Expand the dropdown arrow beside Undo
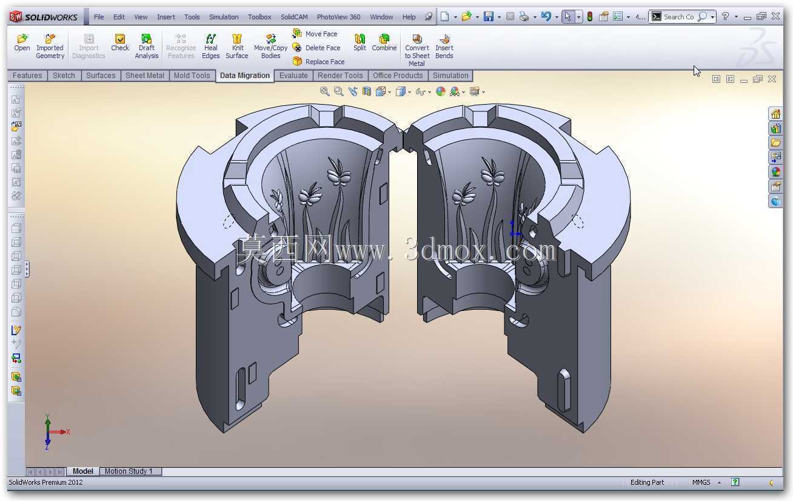 [x=557, y=18]
